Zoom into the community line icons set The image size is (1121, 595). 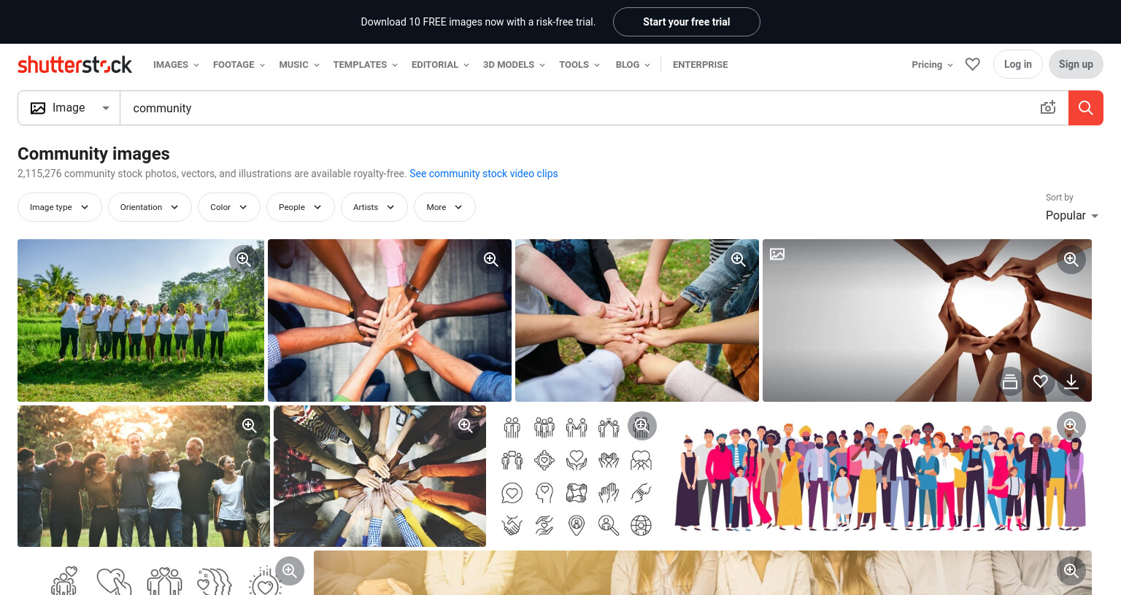pyautogui.click(x=642, y=426)
